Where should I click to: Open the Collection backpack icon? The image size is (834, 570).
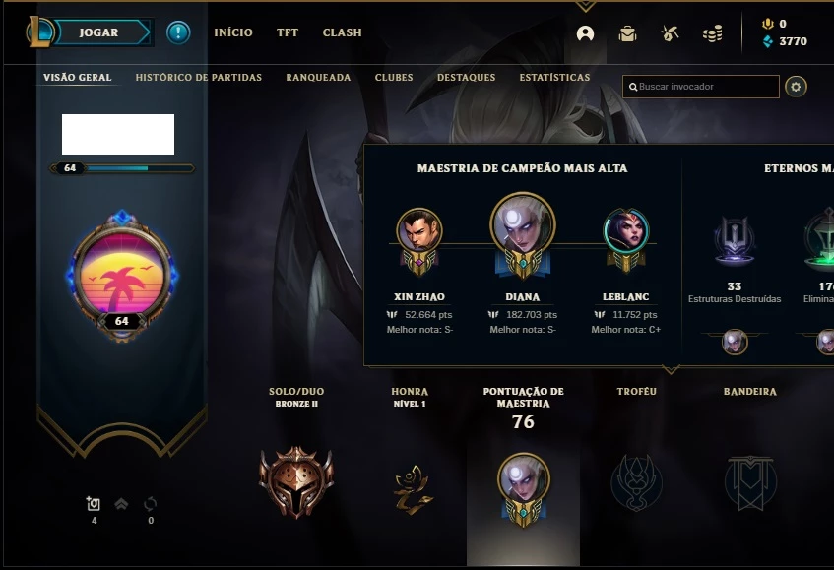point(627,33)
